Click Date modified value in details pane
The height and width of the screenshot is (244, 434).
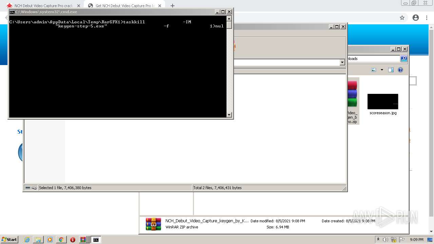click(291, 221)
